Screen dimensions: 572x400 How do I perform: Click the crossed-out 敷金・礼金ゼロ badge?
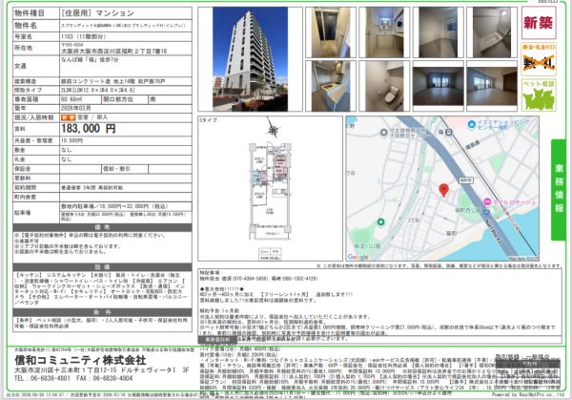[x=539, y=59]
